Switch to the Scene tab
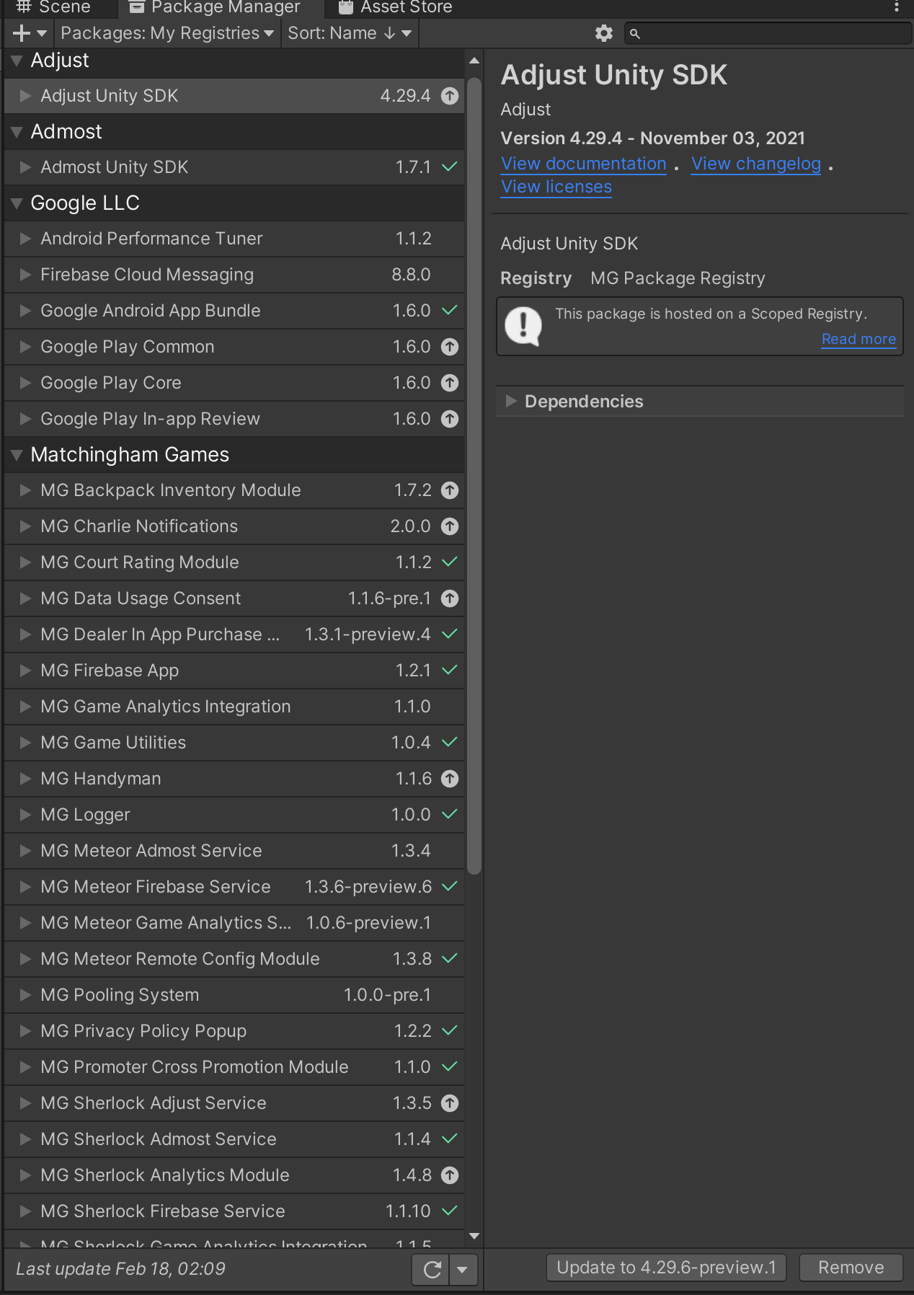This screenshot has height=1295, width=914. click(55, 7)
